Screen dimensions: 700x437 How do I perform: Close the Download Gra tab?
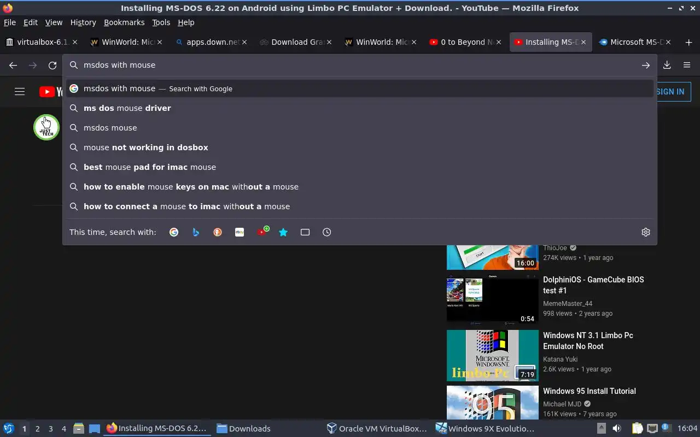pos(329,42)
